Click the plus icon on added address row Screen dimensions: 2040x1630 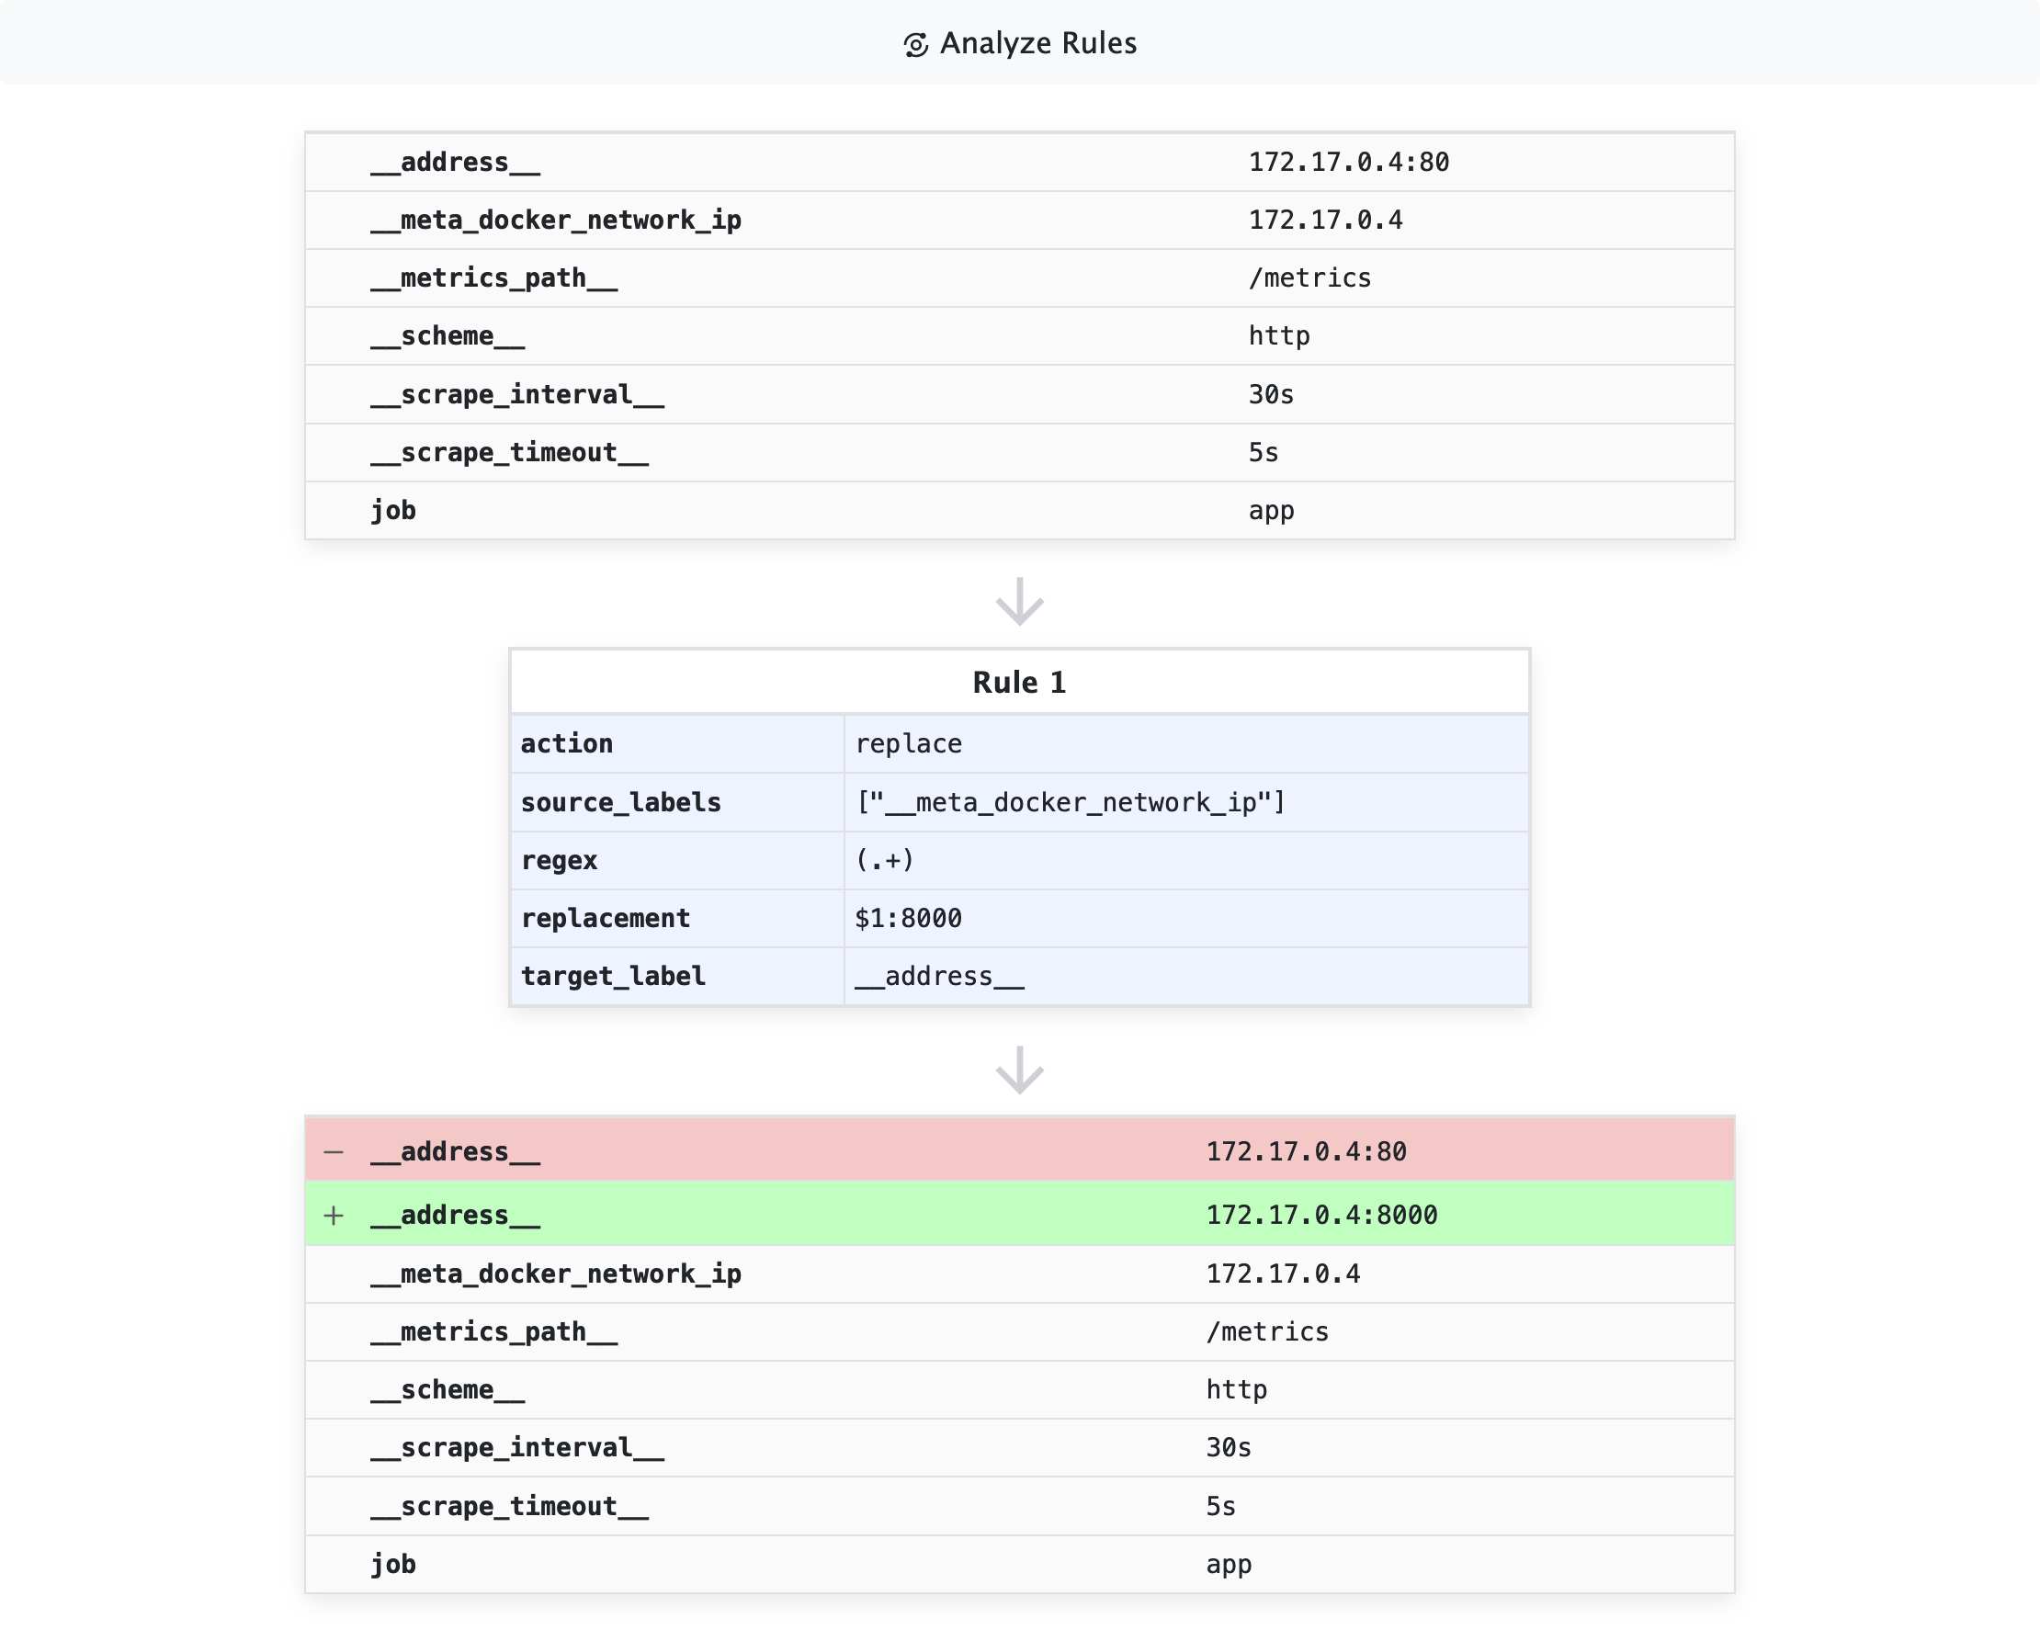coord(333,1215)
